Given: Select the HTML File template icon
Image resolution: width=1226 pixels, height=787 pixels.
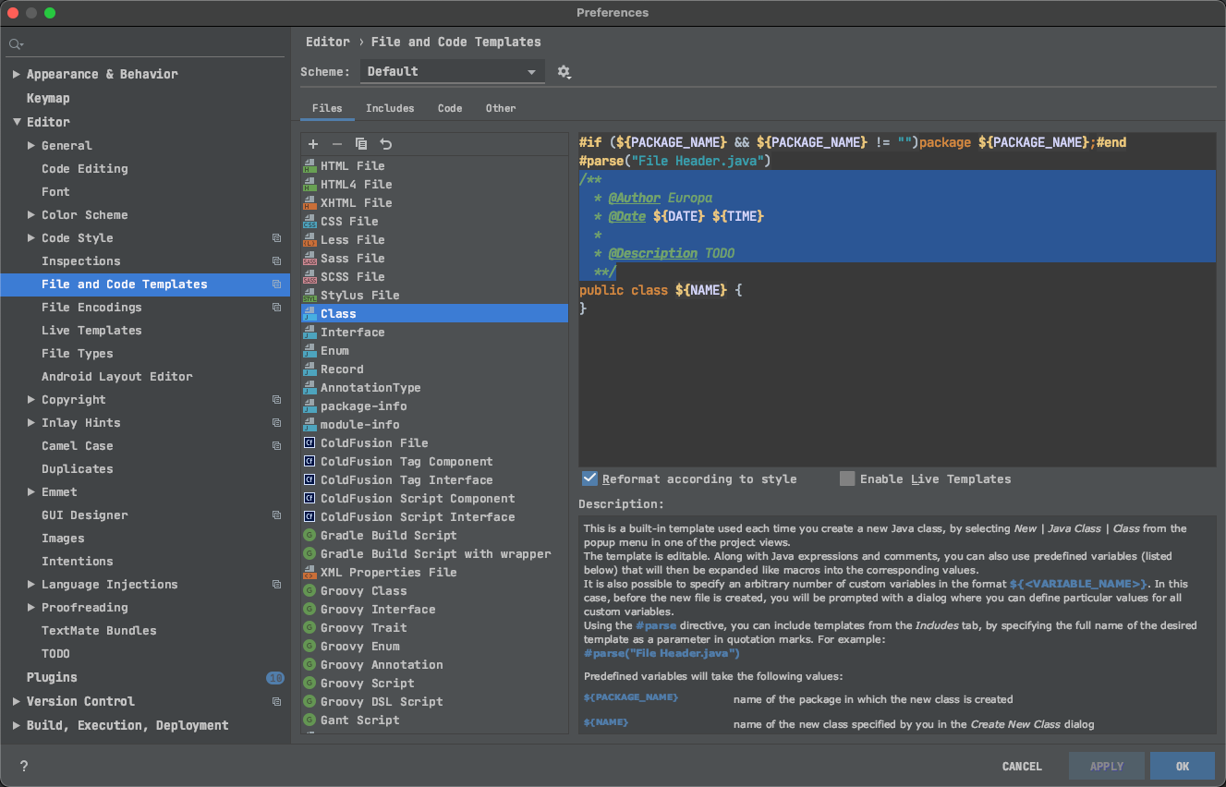Looking at the screenshot, I should click(310, 166).
